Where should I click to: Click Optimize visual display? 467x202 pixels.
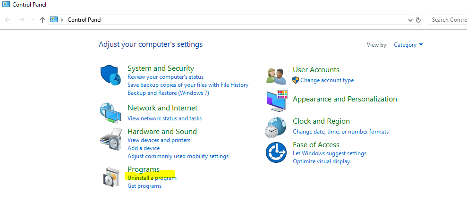coord(322,161)
